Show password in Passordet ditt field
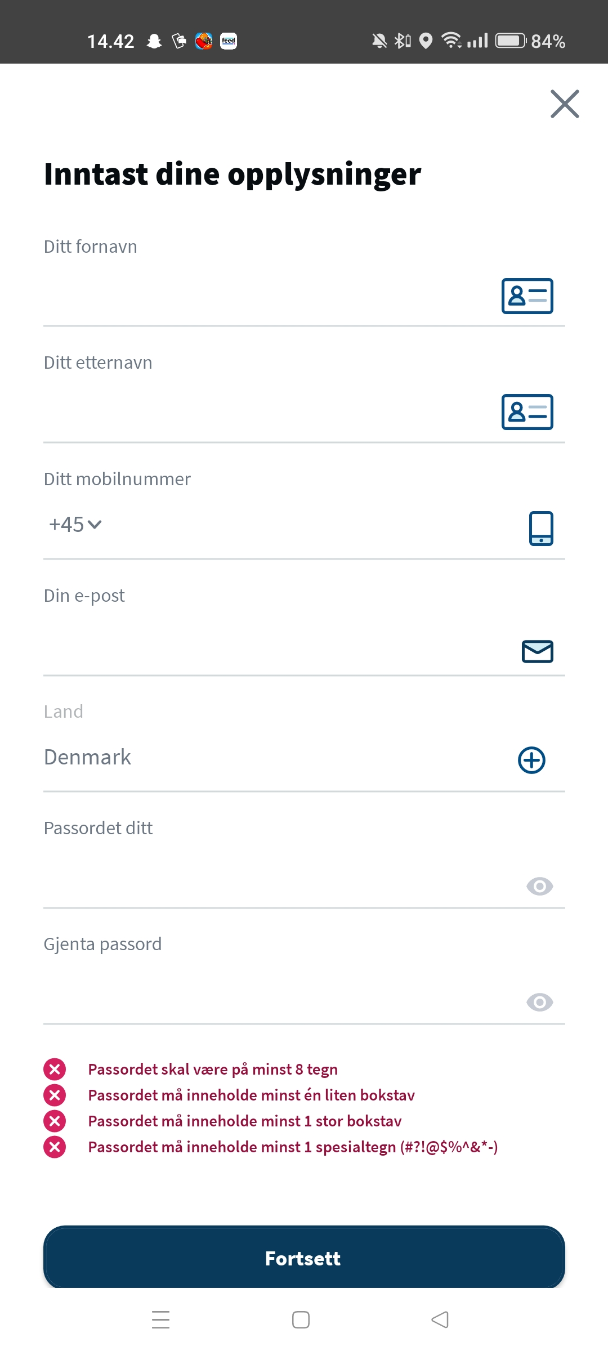Image resolution: width=608 pixels, height=1351 pixels. [539, 887]
